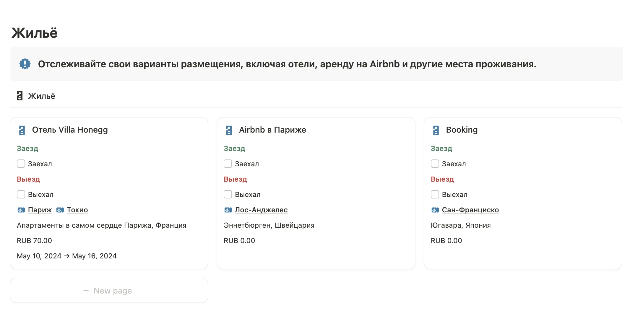Click the airplane icon beside Токио
This screenshot has height=316, width=630.
click(60, 210)
